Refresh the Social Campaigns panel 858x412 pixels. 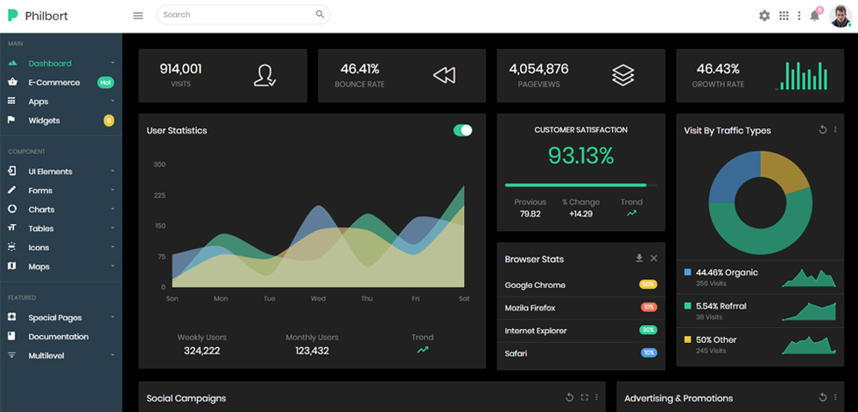click(x=570, y=397)
